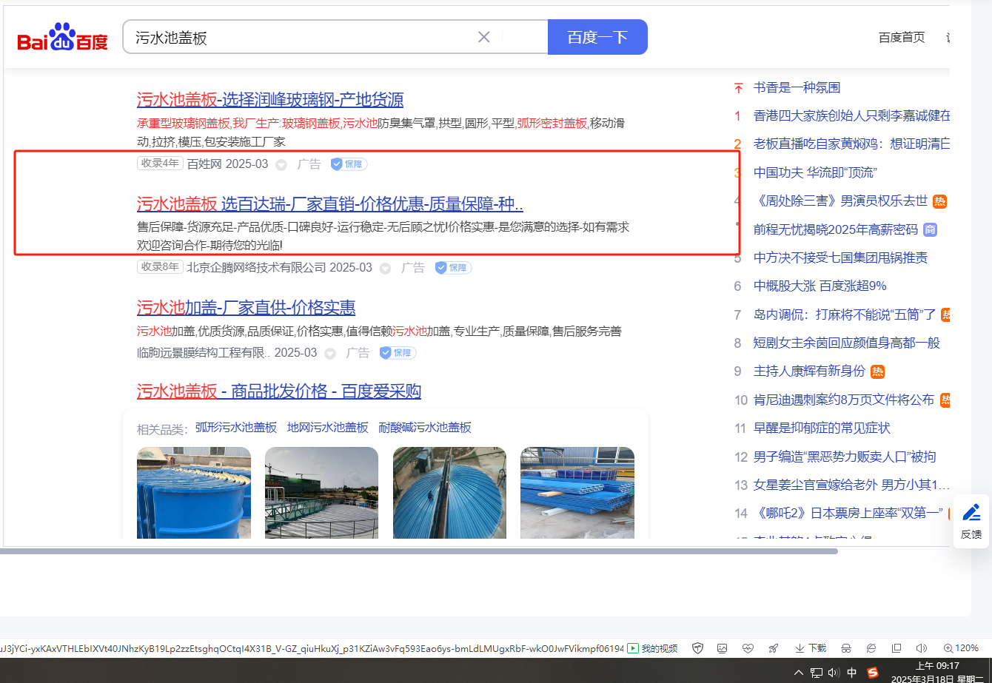Click the source name 百姓网

[204, 164]
